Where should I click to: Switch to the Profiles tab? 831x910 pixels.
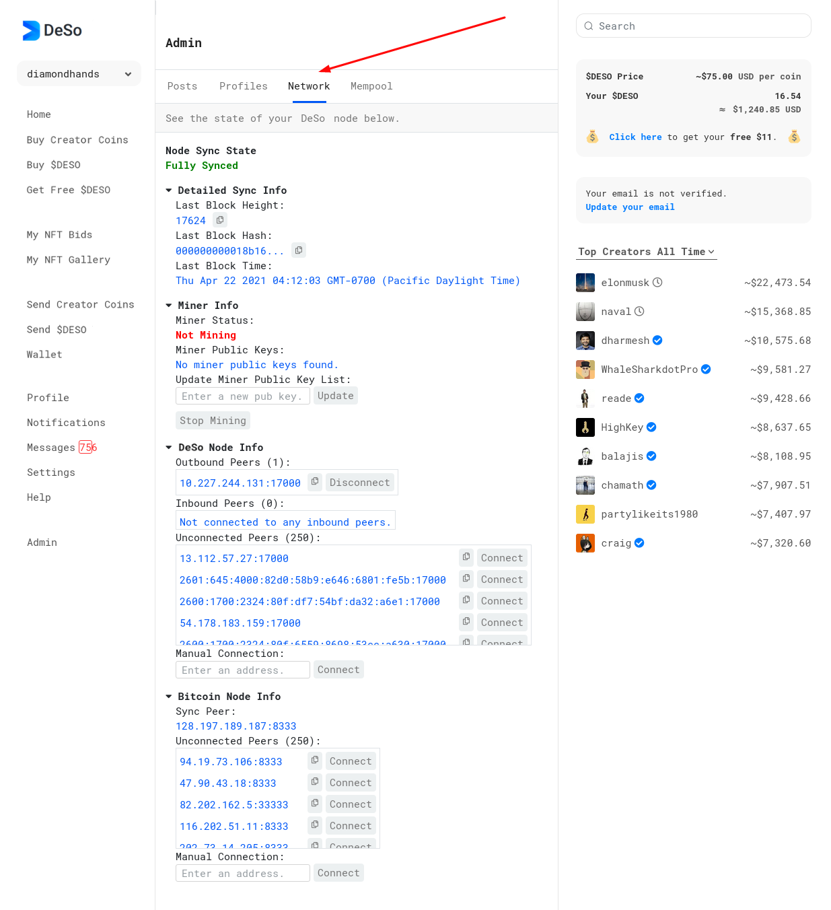click(244, 86)
